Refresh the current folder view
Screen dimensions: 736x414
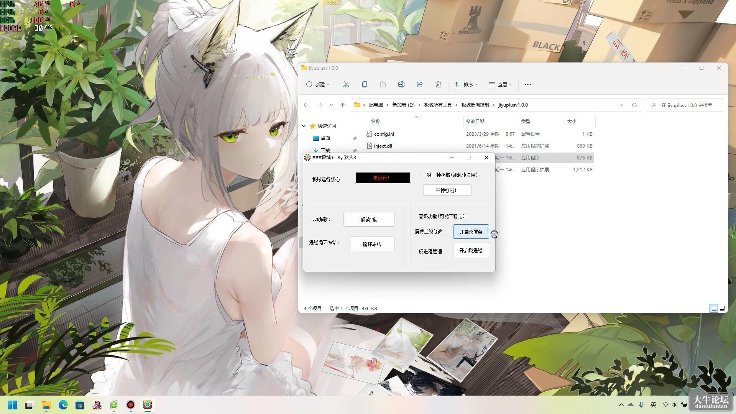pos(634,105)
